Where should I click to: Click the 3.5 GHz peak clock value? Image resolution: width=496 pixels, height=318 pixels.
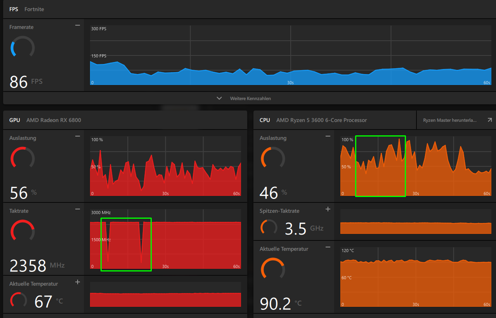(x=304, y=228)
